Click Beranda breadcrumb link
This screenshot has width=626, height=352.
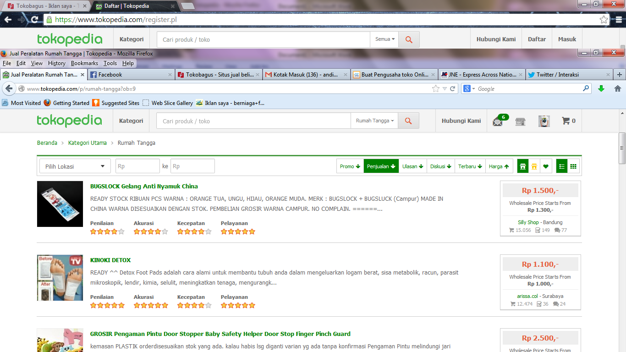pos(47,143)
